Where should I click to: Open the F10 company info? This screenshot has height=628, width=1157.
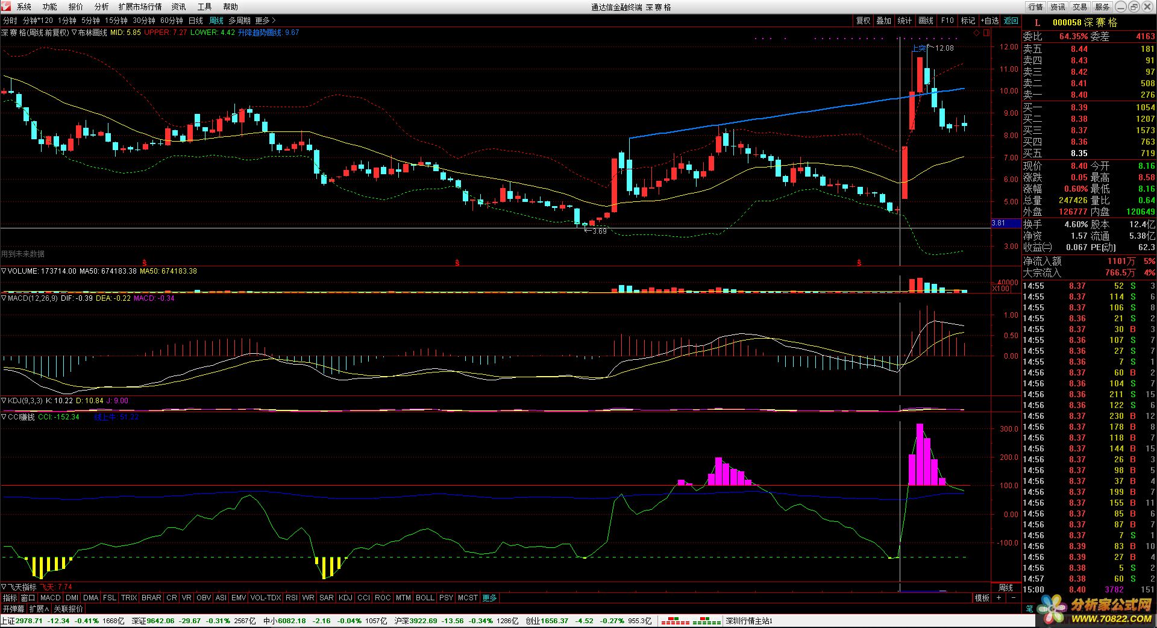coord(947,20)
